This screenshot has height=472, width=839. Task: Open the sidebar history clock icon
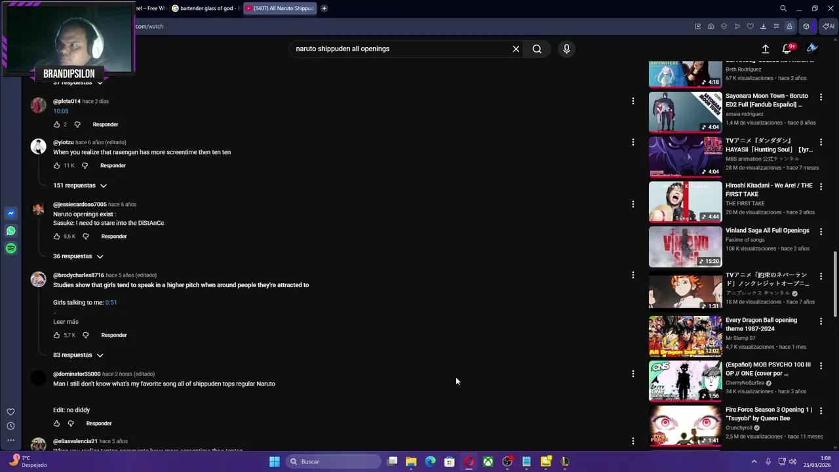(10, 426)
